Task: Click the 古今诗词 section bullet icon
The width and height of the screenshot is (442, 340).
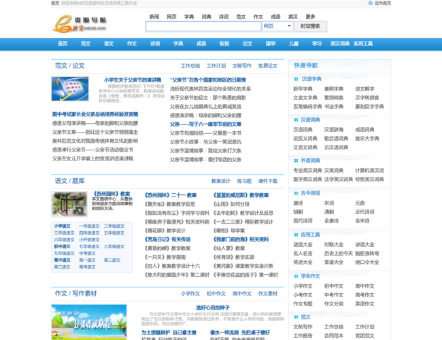Action: pos(296,193)
